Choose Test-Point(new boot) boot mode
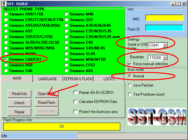This screenshot has width=188, height=140. click(130, 94)
